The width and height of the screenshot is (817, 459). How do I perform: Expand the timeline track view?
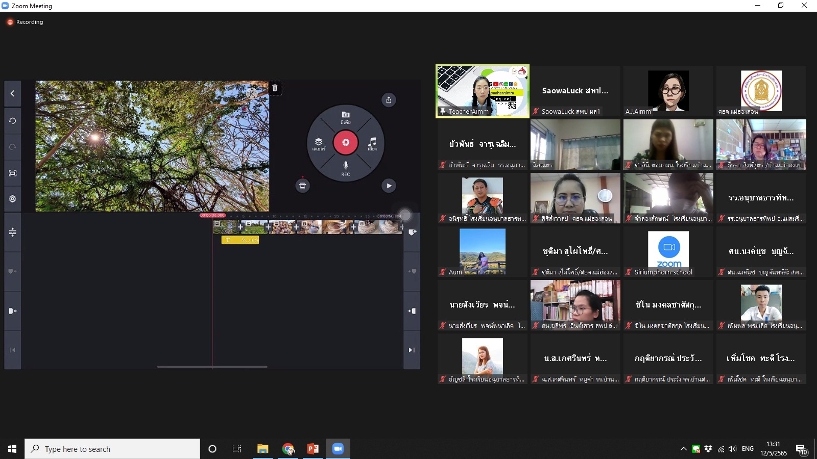13,233
